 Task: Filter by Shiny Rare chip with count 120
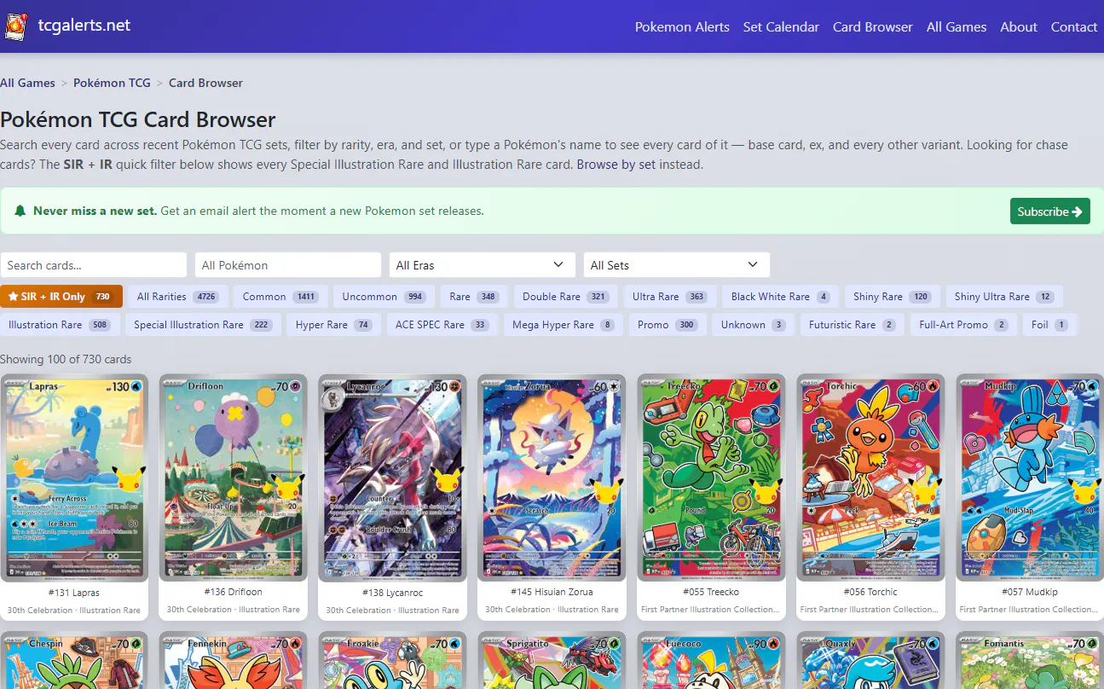[893, 297]
